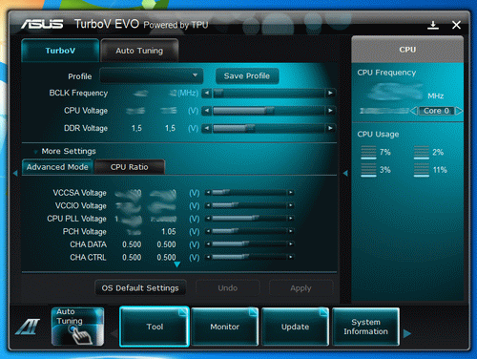Decrease CPU PLL Voltage with left arrow
The height and width of the screenshot is (359, 477).
point(208,219)
